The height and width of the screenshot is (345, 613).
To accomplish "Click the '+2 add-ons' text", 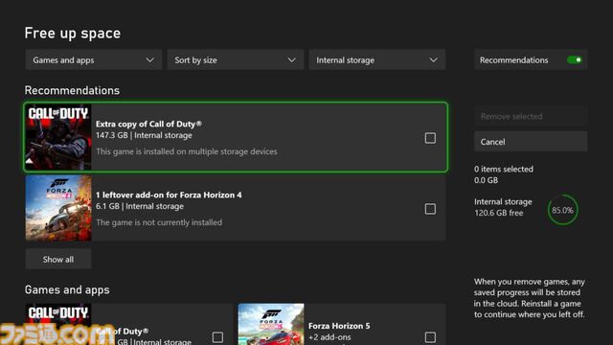I will (329, 337).
